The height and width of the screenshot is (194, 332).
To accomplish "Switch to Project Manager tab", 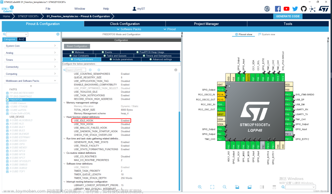I will coord(206,24).
